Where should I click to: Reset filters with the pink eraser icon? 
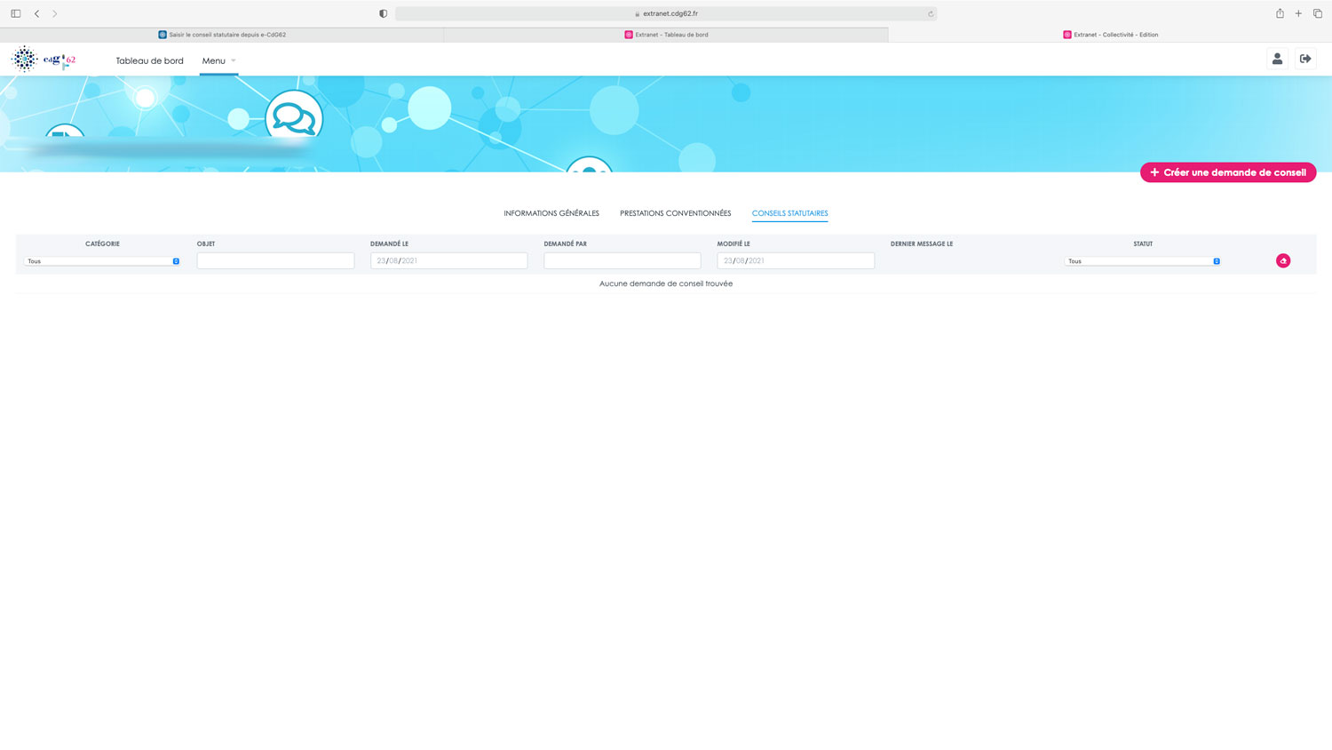click(1282, 260)
